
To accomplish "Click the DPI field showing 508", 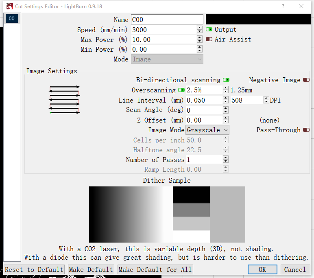I will (x=247, y=100).
